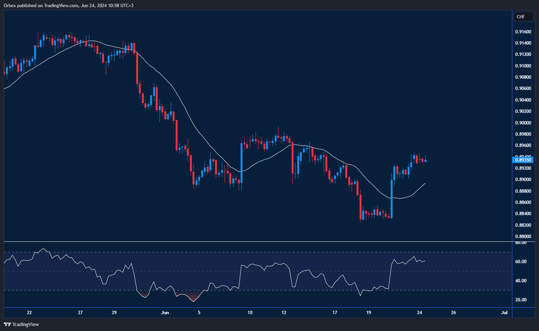Click the 22 date label on time axis

tap(29, 312)
